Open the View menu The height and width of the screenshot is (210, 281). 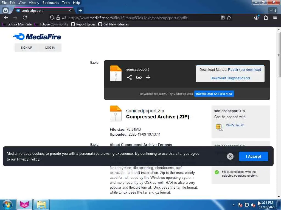pyautogui.click(x=22, y=3)
